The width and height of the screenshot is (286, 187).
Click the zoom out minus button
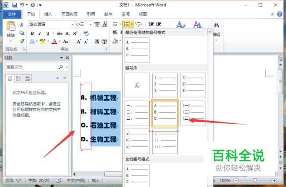(236, 180)
